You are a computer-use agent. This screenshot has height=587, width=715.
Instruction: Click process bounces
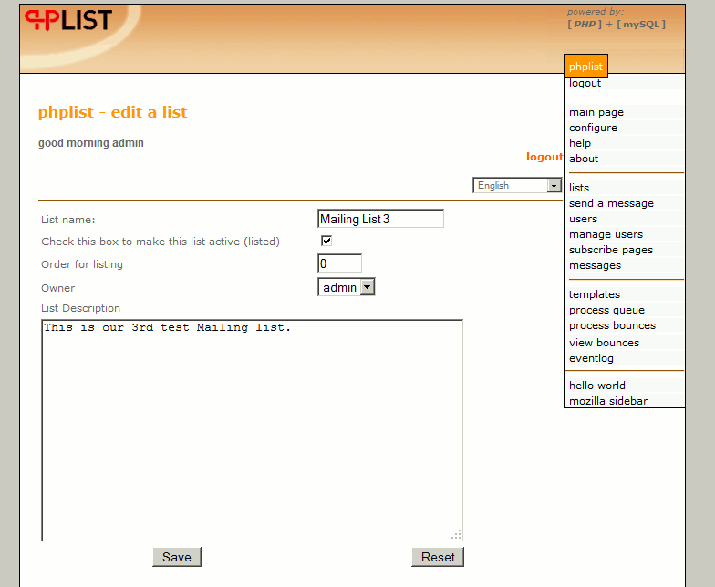point(612,325)
